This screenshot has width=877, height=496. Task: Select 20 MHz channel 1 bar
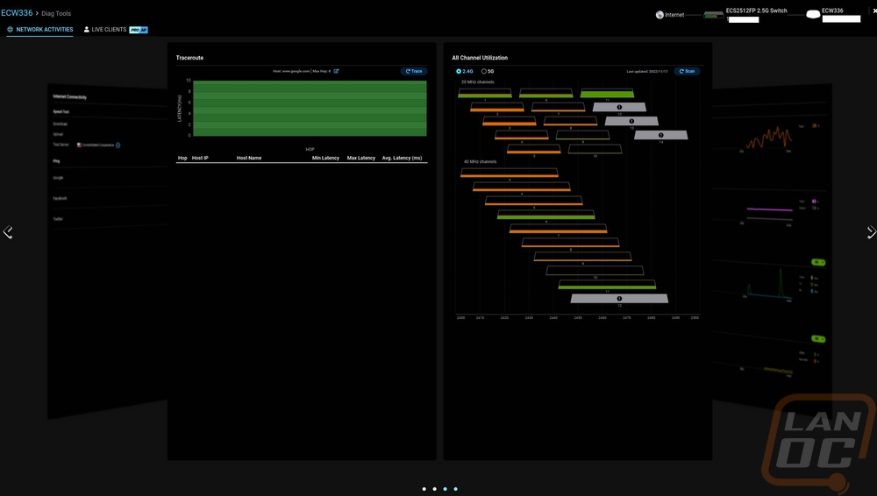[485, 93]
